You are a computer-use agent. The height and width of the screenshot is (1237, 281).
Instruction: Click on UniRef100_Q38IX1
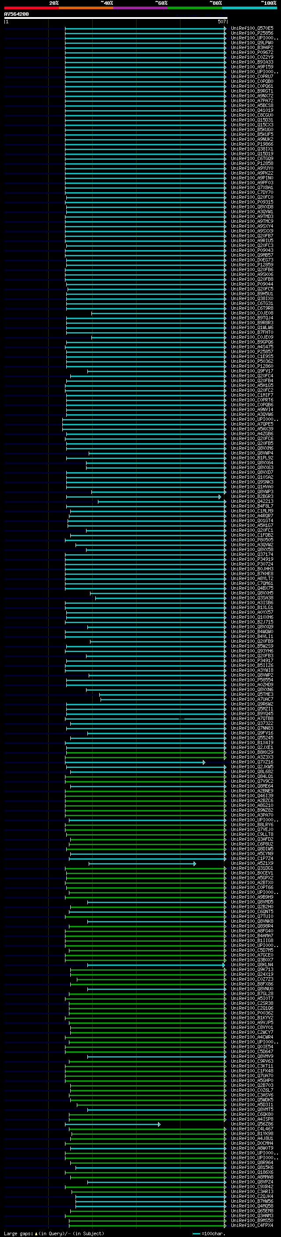[x=252, y=149]
